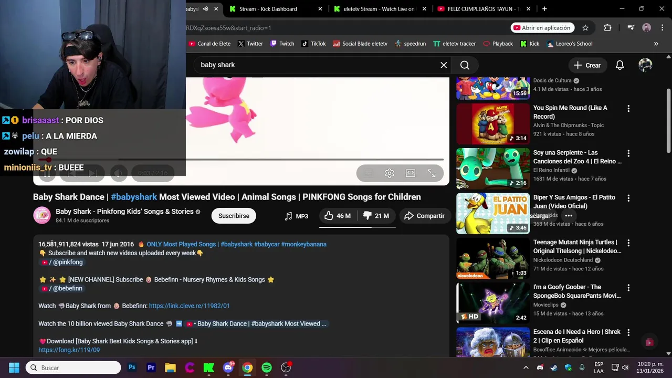Open File Explorer from the taskbar

[x=170, y=367]
